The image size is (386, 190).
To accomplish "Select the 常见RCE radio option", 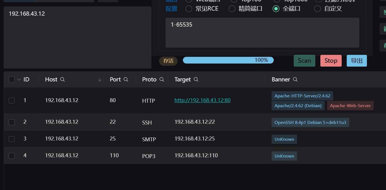I will 189,9.
